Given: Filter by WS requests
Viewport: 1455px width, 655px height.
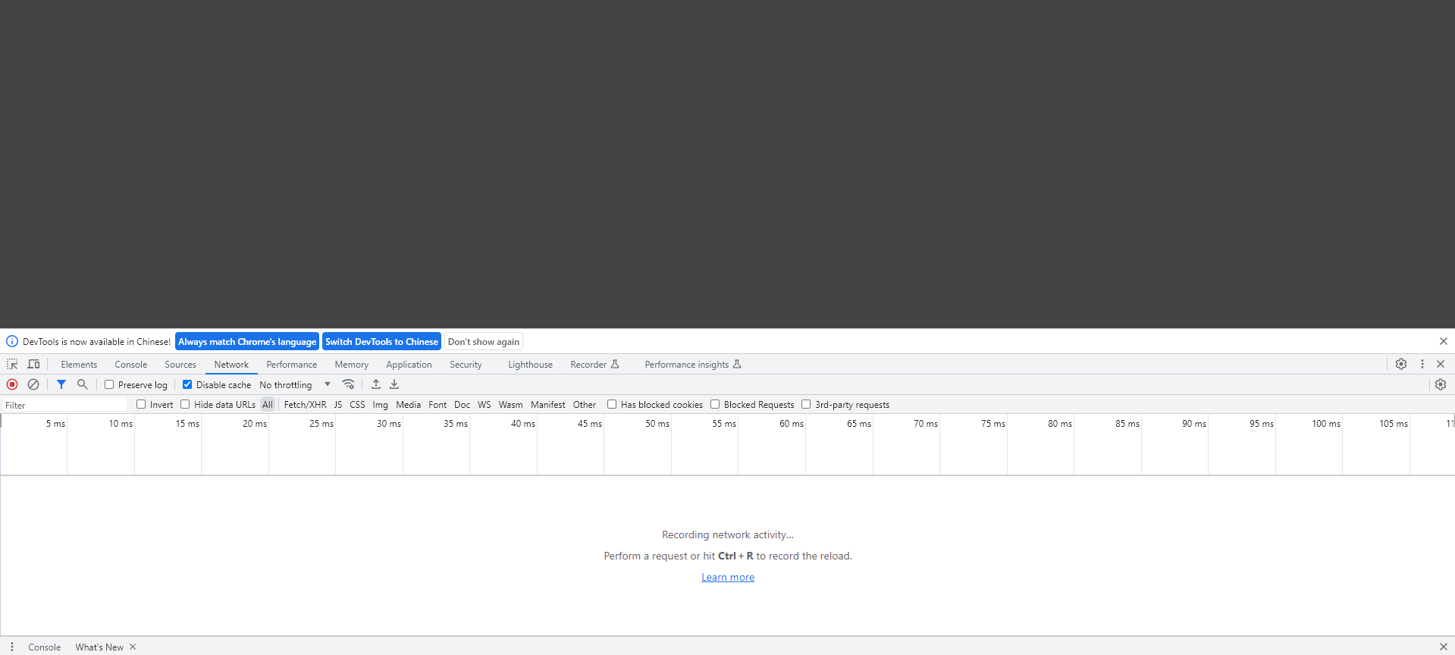Looking at the screenshot, I should (x=484, y=405).
